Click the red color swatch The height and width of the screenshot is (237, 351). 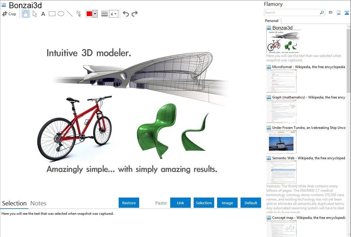point(89,14)
